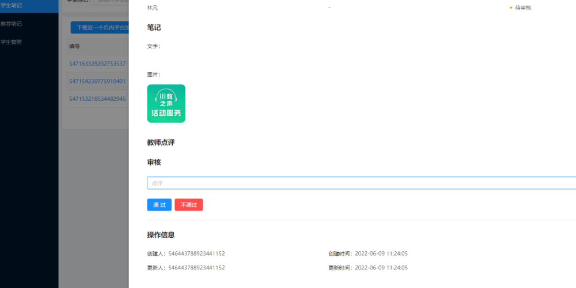576x288 pixels.
Task: Click the 川教之声 活动服务 note image thumbnail
Action: pos(166,104)
